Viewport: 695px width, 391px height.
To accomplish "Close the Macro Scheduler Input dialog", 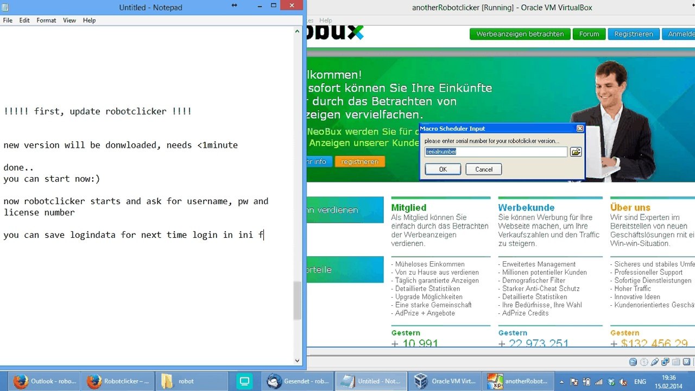I will pyautogui.click(x=580, y=129).
